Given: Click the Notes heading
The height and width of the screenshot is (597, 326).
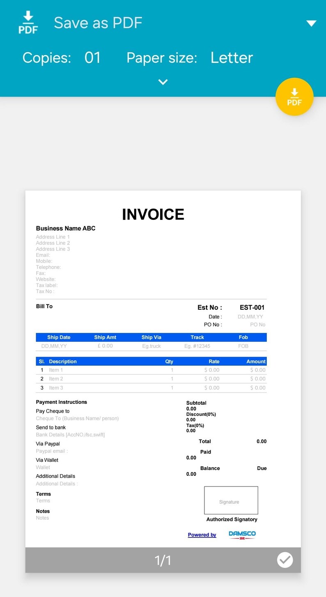Looking at the screenshot, I should (43, 511).
